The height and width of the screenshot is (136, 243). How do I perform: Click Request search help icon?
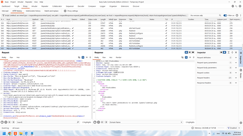point(2,122)
